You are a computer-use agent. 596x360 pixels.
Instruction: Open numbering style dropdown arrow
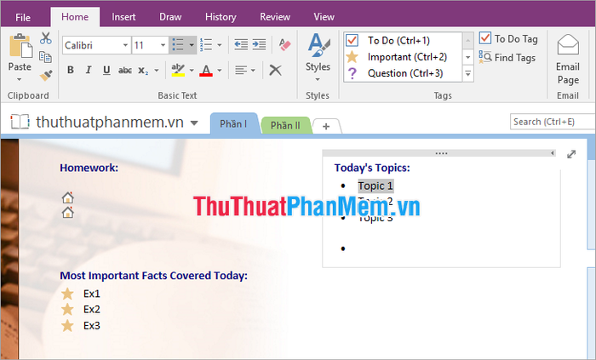[x=220, y=45]
